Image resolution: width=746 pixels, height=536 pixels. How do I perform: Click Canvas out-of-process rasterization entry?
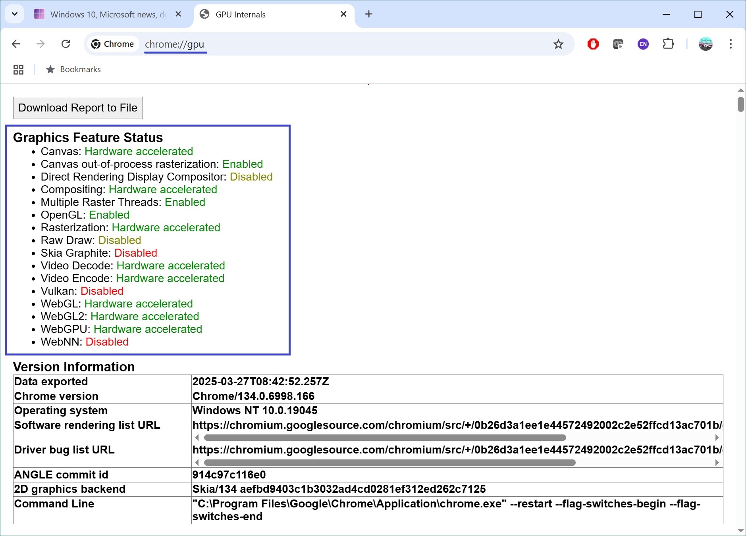[x=152, y=164]
